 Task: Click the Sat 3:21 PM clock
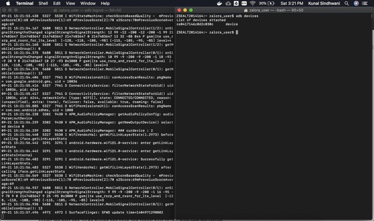pyautogui.click(x=292, y=4)
